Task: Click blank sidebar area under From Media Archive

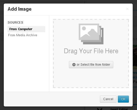Action: [26, 64]
